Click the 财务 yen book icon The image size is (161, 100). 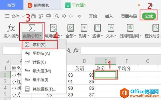[84, 28]
